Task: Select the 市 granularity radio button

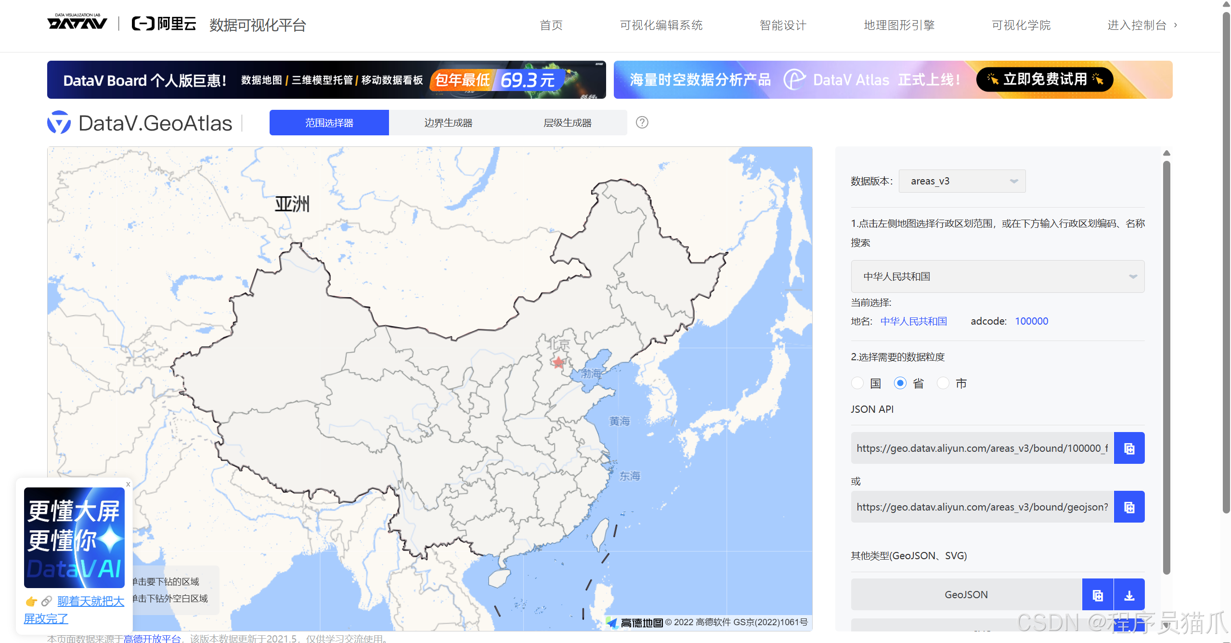Action: [943, 383]
